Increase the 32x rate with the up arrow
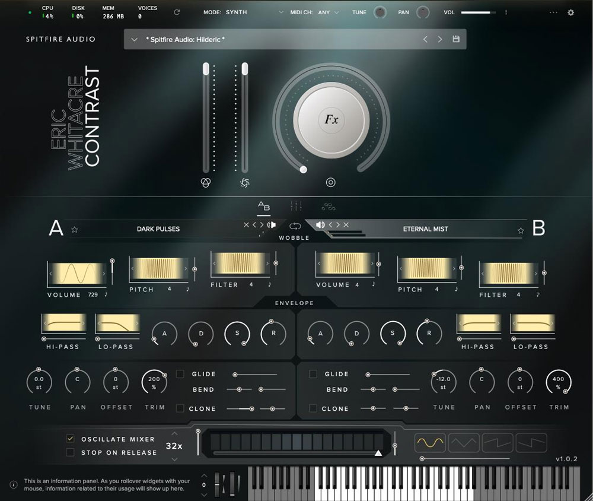The height and width of the screenshot is (501, 593). (174, 433)
